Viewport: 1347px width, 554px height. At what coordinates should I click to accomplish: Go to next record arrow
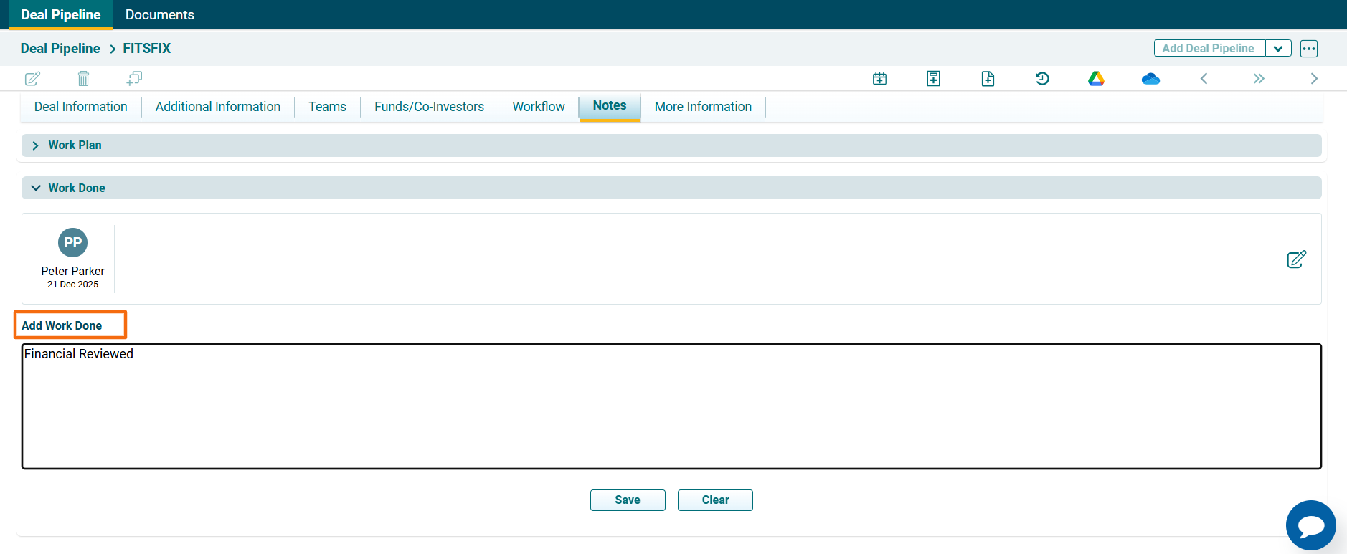(1313, 79)
